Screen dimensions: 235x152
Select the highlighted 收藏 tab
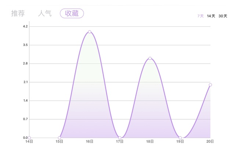[x=72, y=14]
